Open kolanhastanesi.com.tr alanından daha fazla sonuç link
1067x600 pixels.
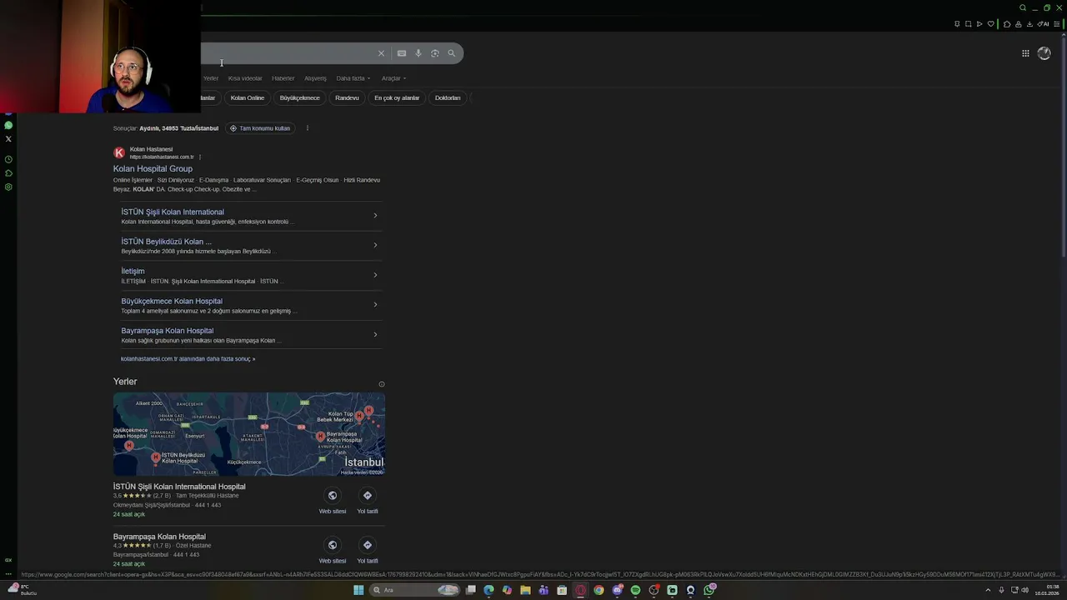(x=188, y=359)
